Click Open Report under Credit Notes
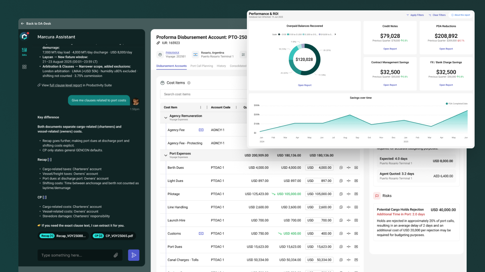This screenshot has width=485, height=272. tap(390, 49)
